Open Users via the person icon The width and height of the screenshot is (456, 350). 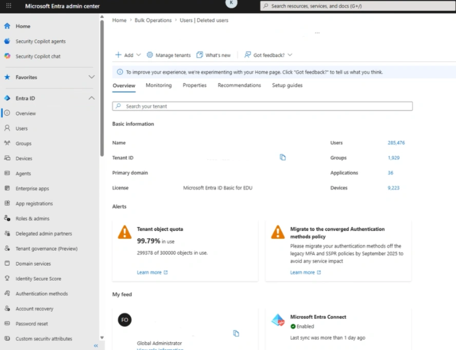click(7, 128)
